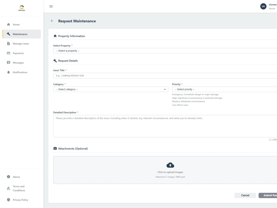Open the Maintenance menu item
This screenshot has width=277, height=208.
(22, 34)
